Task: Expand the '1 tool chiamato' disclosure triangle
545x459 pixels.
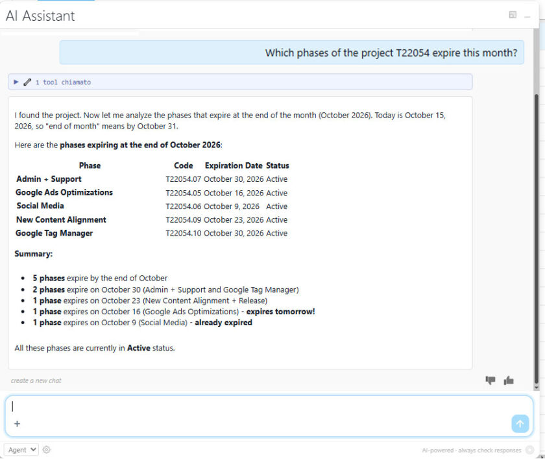Action: 16,82
